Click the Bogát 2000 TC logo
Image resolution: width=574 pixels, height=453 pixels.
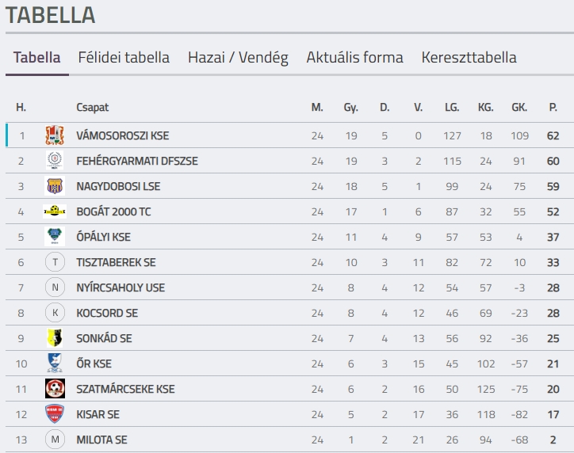tap(55, 211)
